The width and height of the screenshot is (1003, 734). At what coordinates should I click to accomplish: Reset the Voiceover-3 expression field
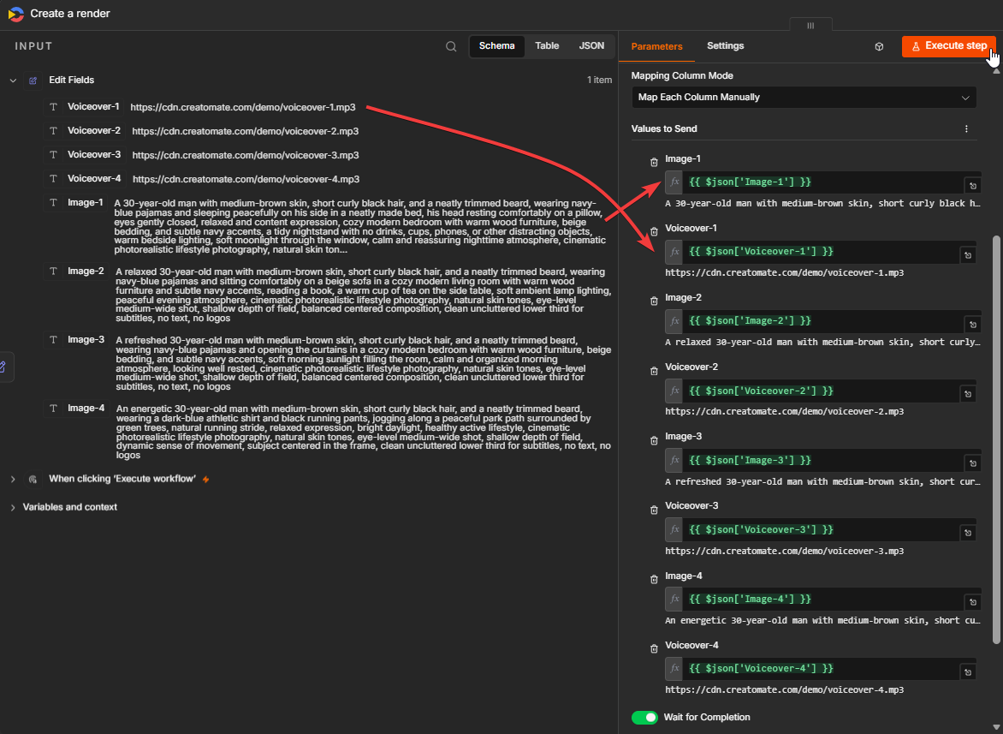(968, 533)
